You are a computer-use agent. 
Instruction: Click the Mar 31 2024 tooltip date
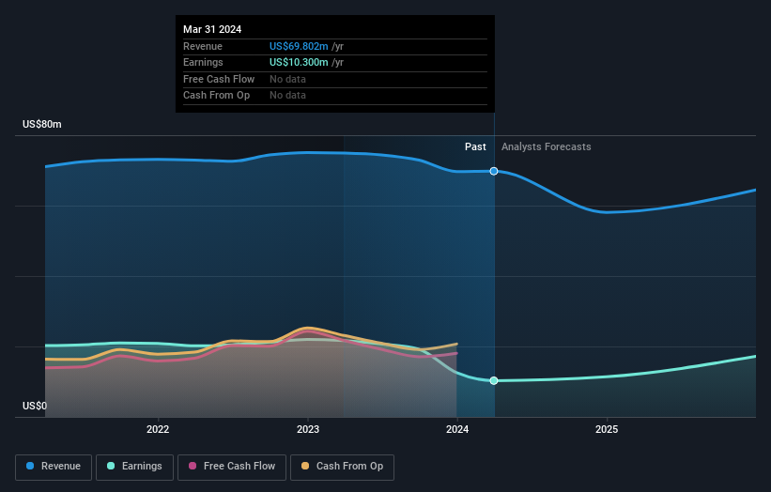point(212,29)
